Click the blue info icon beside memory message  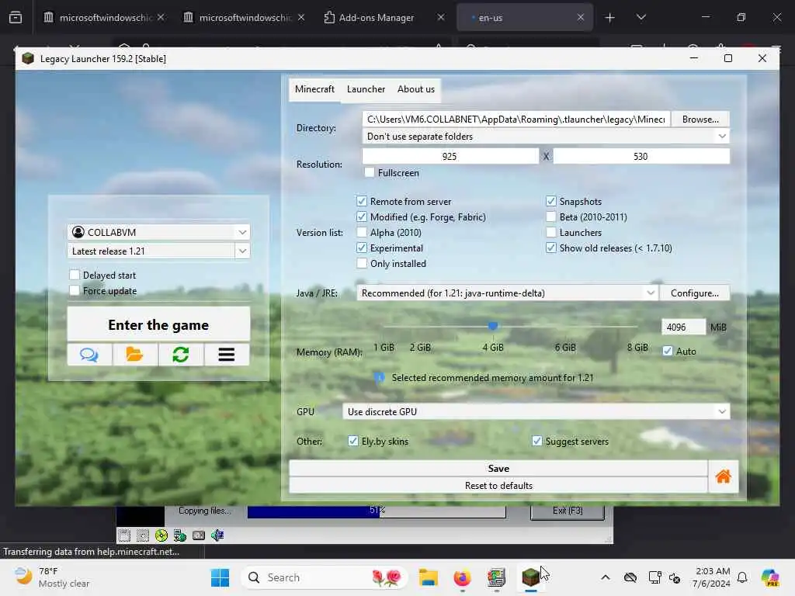[379, 378]
